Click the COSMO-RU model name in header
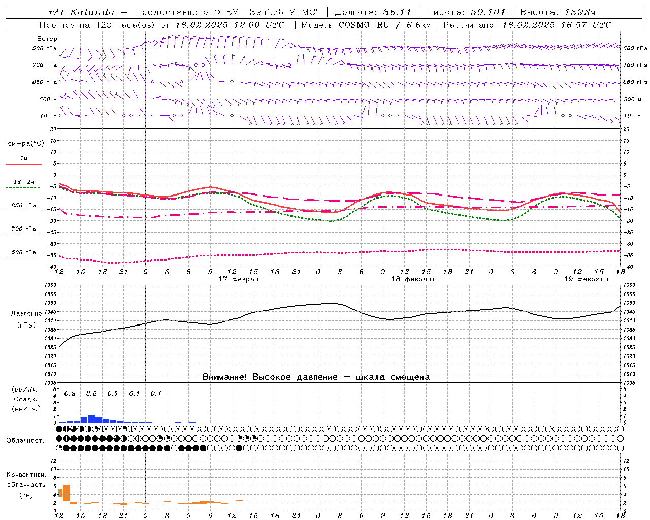This screenshot has width=650, height=520. 364,25
